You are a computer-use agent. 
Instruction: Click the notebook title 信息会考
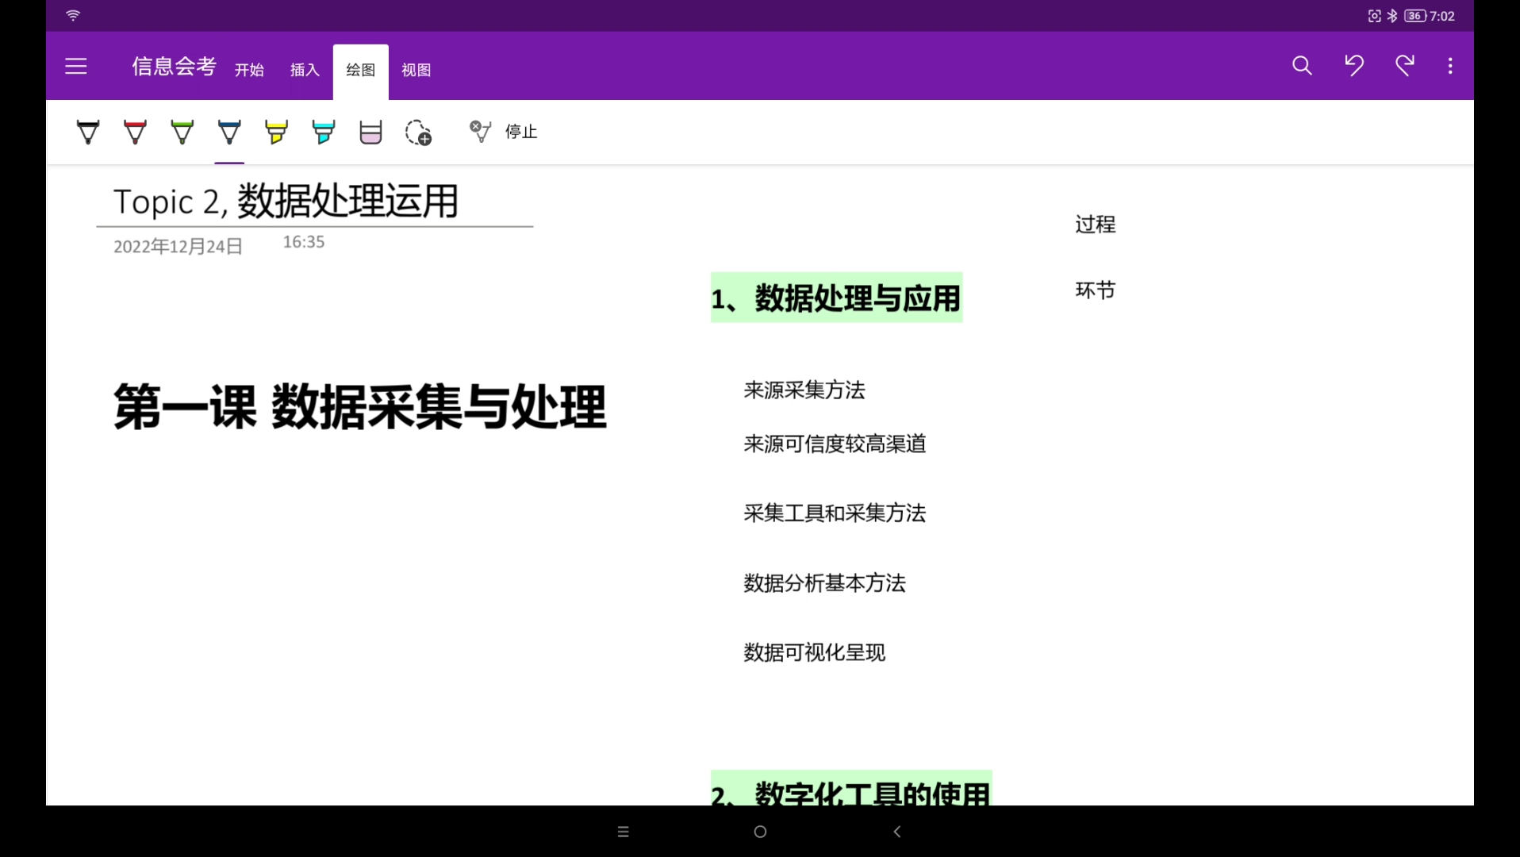click(x=174, y=67)
